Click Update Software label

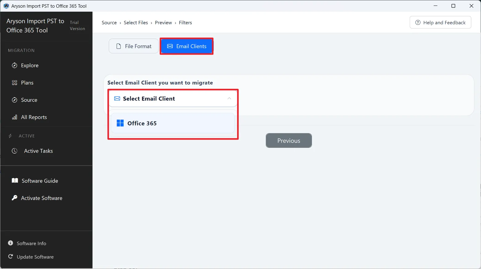35,257
